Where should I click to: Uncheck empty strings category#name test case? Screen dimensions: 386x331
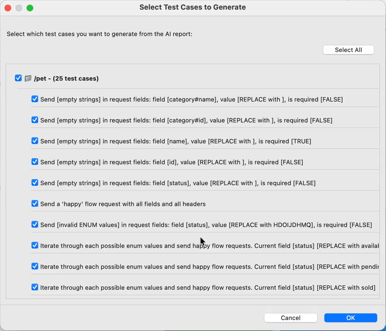point(35,99)
